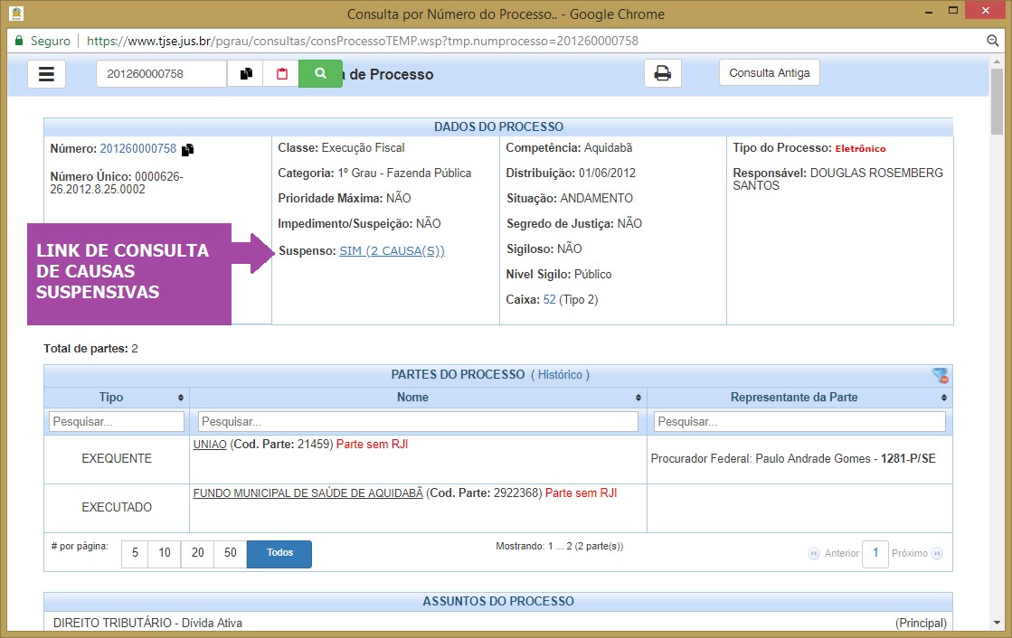The height and width of the screenshot is (638, 1012).
Task: Click the red clipboard paste icon
Action: 281,74
